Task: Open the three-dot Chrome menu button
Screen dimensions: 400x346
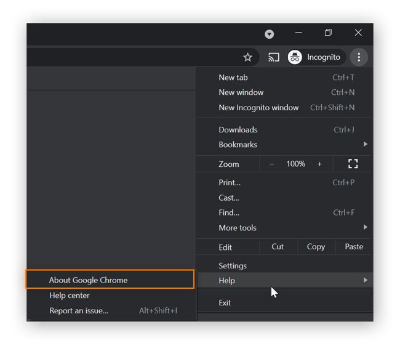Action: coord(359,57)
